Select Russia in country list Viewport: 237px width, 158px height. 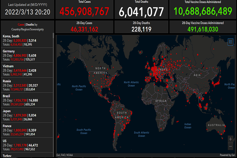(x=27, y=85)
